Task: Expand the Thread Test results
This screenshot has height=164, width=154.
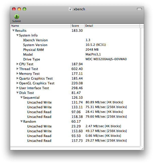Action: click(x=17, y=69)
